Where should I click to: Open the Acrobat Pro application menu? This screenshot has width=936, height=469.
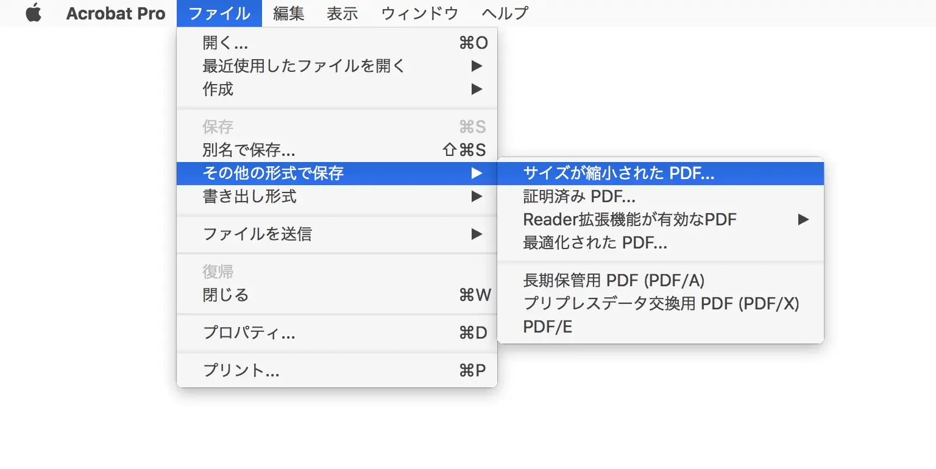tap(116, 13)
